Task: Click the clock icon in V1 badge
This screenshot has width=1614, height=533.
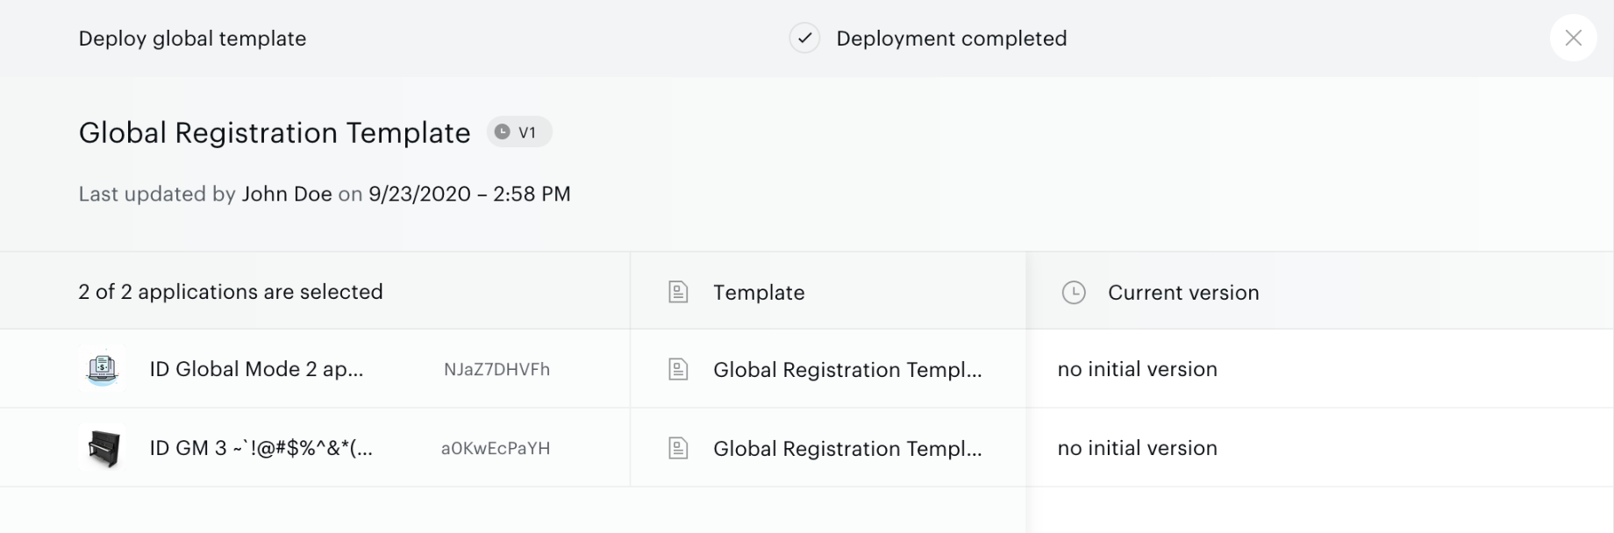Action: [x=502, y=131]
